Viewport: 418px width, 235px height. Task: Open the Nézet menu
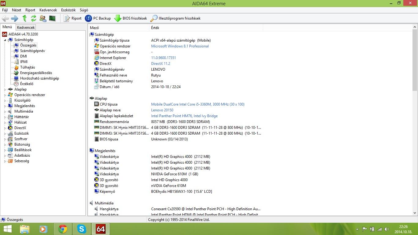[17, 10]
